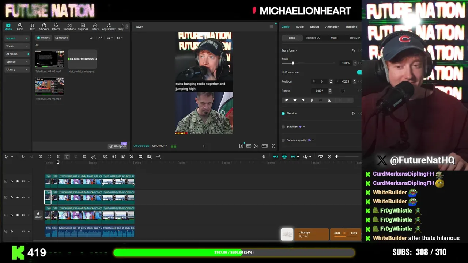
Task: Uncheck the Blend checkbox
Action: point(283,114)
